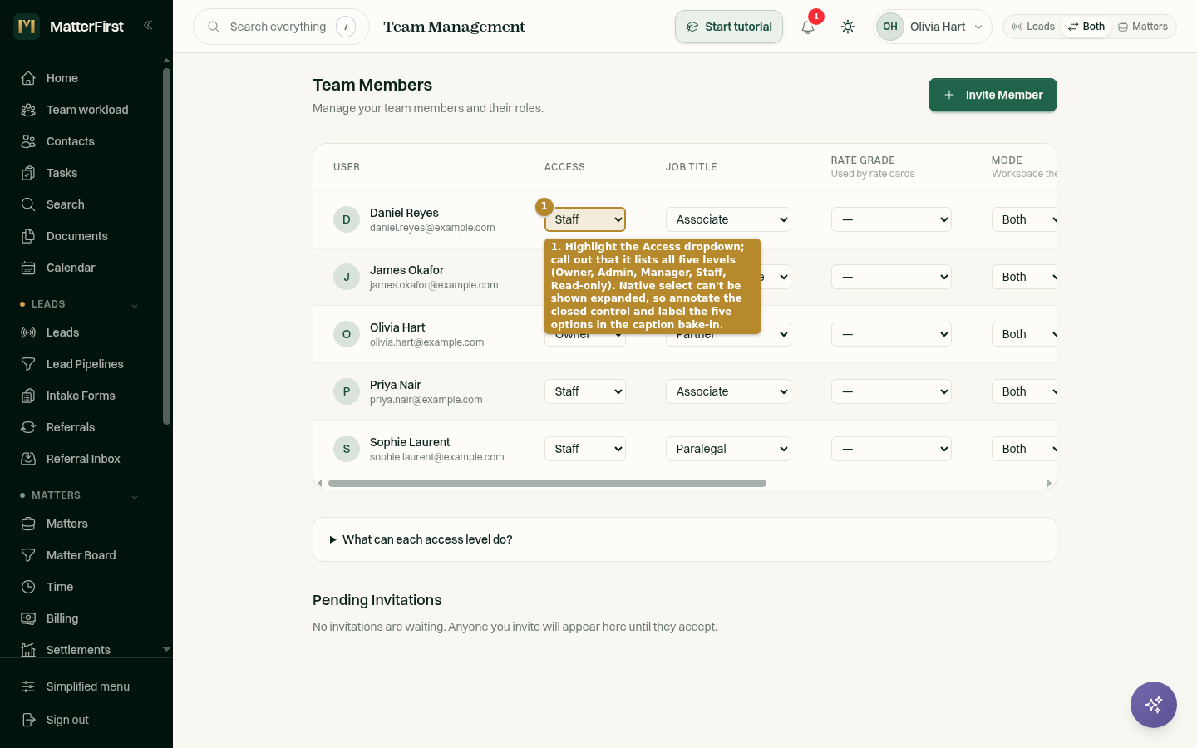This screenshot has height=748, width=1197.
Task: Click the Intake Forms icon
Action: pos(28,396)
